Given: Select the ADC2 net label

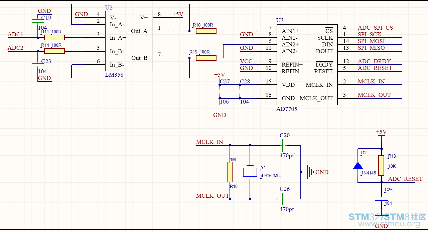Looking at the screenshot, I should [x=15, y=48].
